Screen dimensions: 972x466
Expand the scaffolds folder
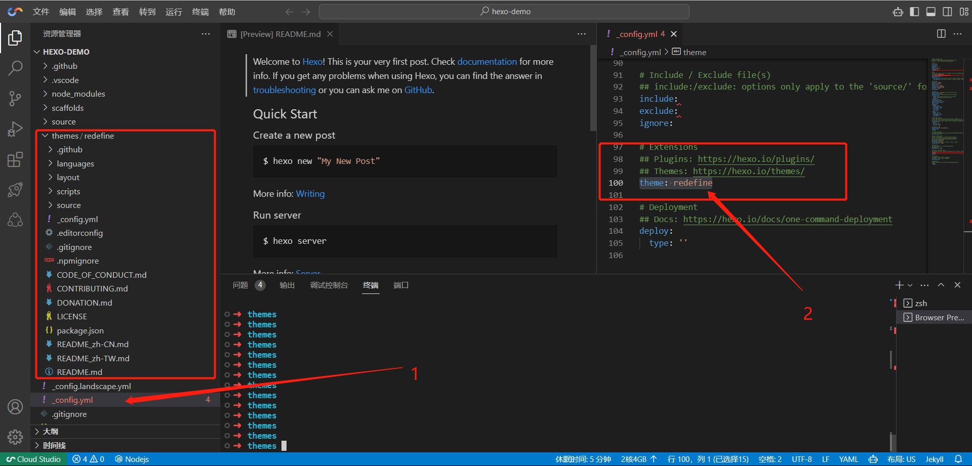pos(125,108)
